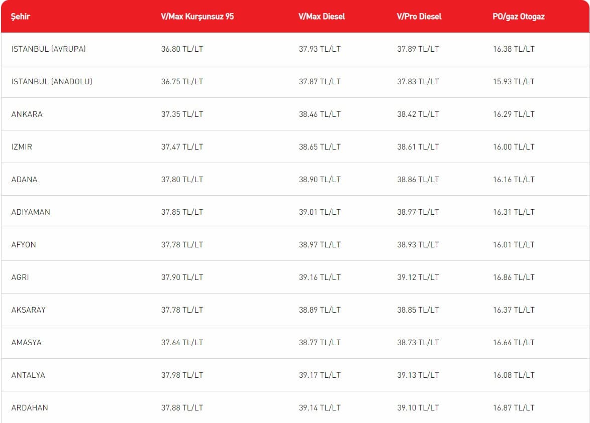Image resolution: width=590 pixels, height=423 pixels.
Task: Click the ADANA city cell
Action: (24, 180)
